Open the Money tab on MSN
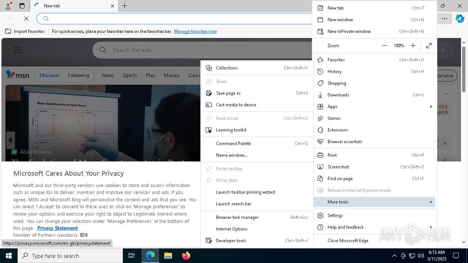The height and width of the screenshot is (263, 468). click(x=171, y=75)
